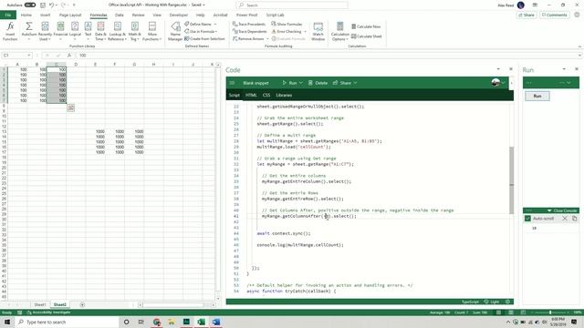584x328 pixels.
Task: Open the Code pane options dropdown
Action: (x=498, y=69)
